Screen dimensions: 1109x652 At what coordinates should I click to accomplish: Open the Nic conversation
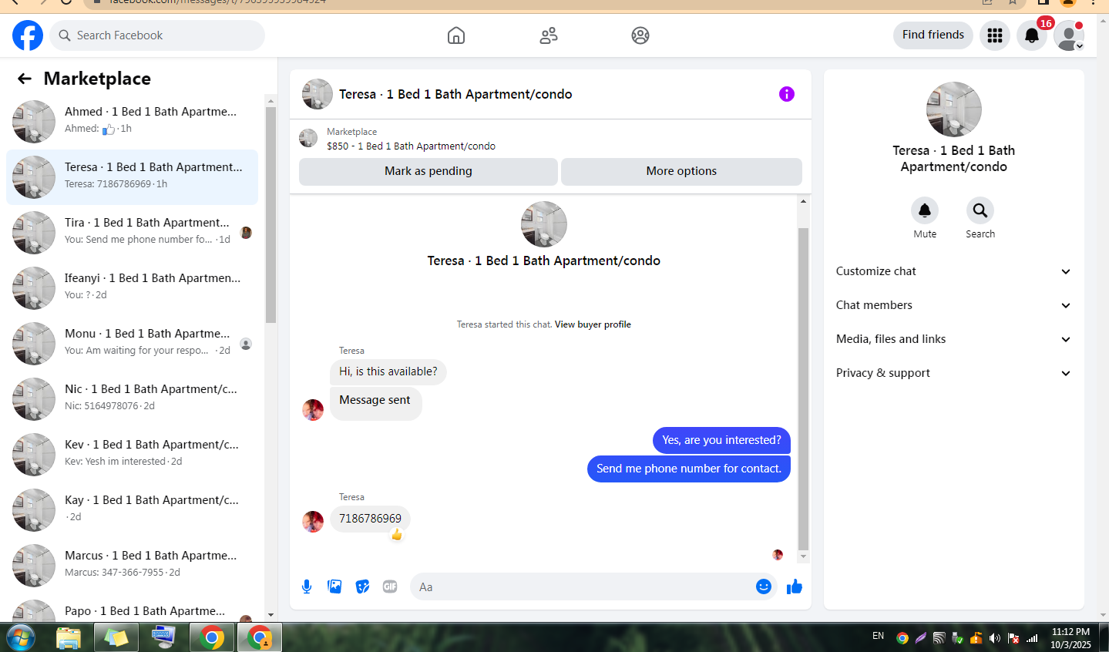point(132,398)
